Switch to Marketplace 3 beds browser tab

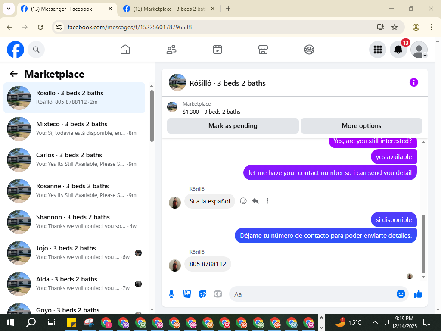[x=169, y=9]
